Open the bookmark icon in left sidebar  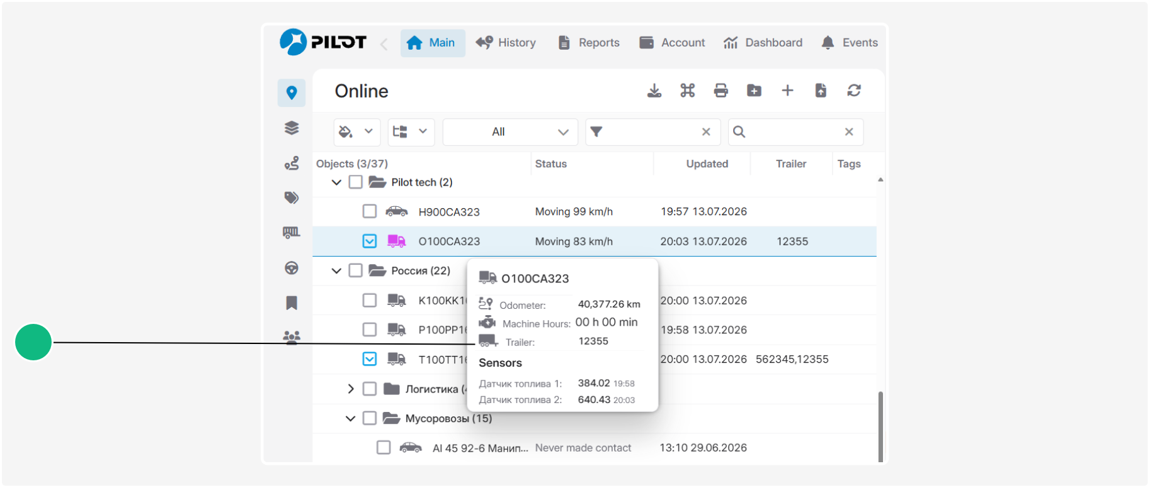point(292,303)
